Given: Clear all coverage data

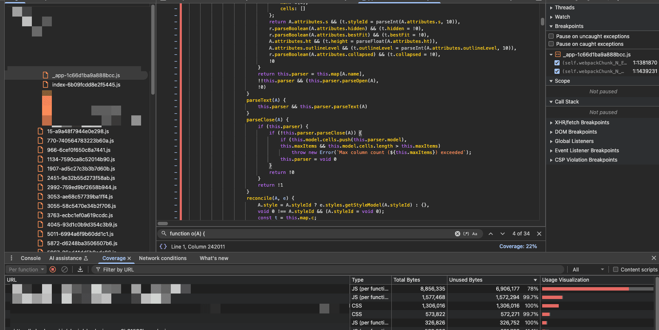Looking at the screenshot, I should pyautogui.click(x=65, y=269).
